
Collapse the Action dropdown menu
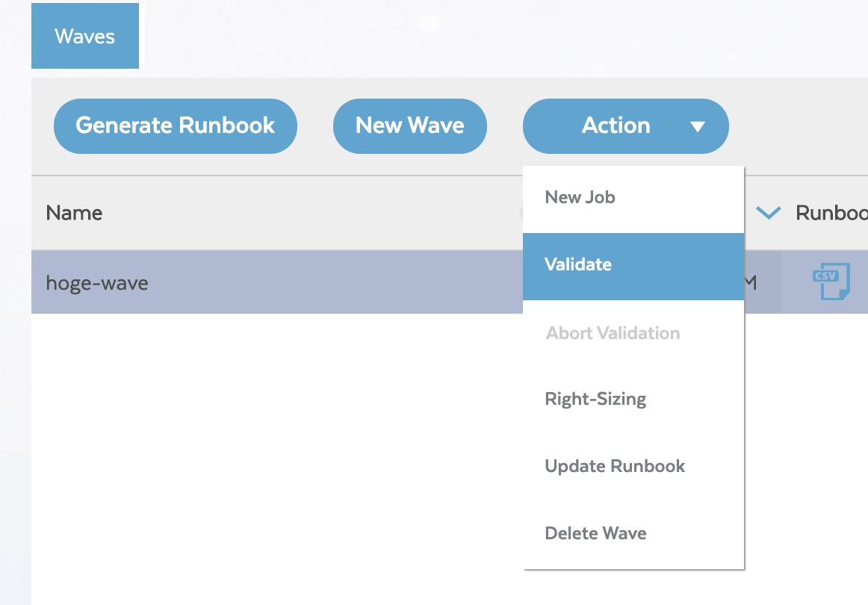click(x=625, y=126)
